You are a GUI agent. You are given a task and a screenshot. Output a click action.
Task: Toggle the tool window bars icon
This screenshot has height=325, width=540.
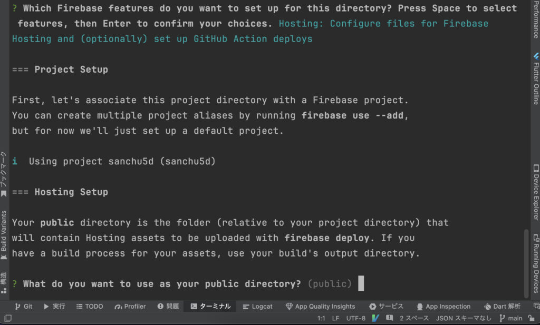click(x=7, y=318)
